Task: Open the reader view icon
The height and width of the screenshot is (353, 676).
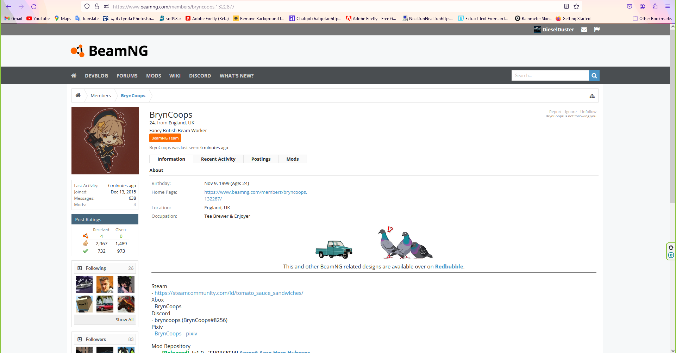Action: [x=567, y=7]
